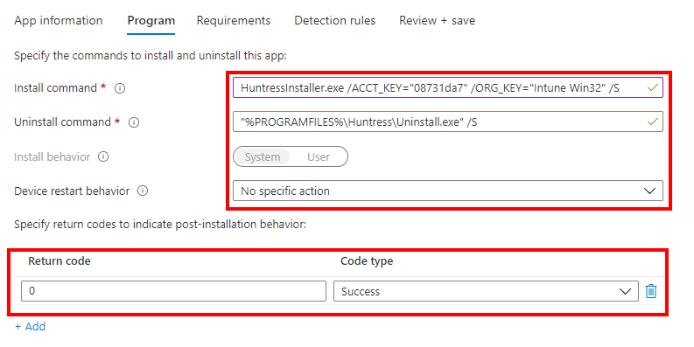Select System install behavior
Image resolution: width=694 pixels, height=347 pixels.
(263, 157)
